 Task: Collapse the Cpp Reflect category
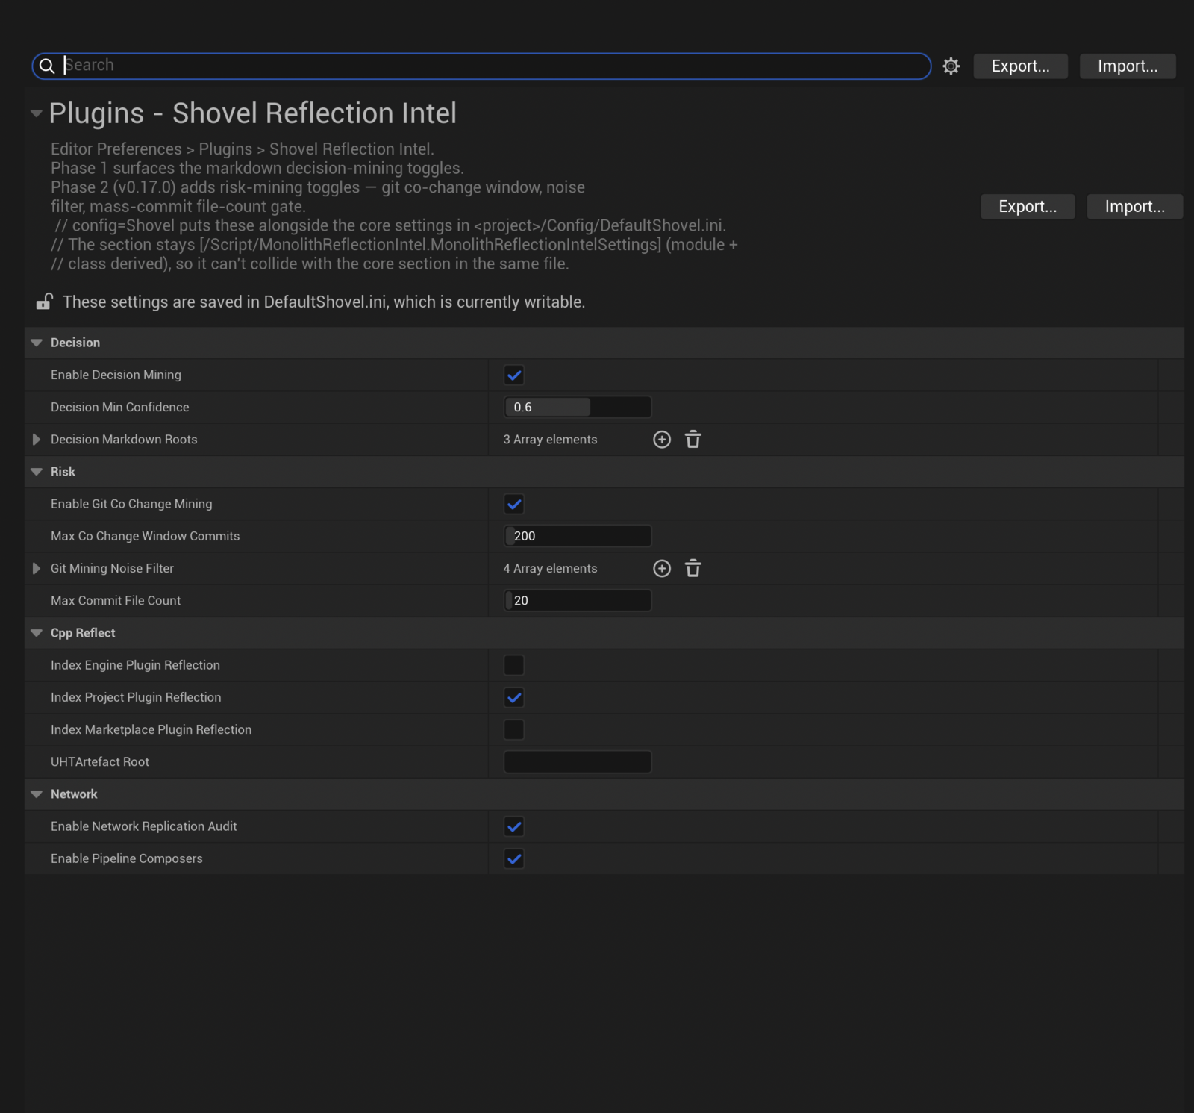[37, 633]
